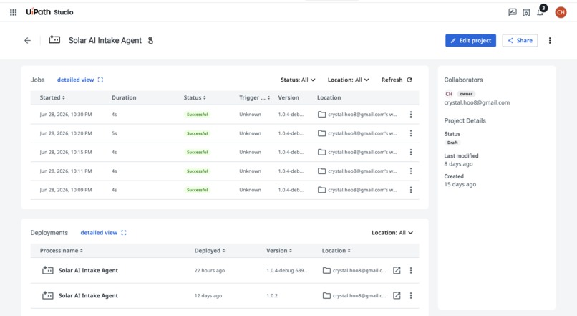Open actions menu for 10:11 PM job
Image resolution: width=577 pixels, height=316 pixels.
[x=411, y=171]
